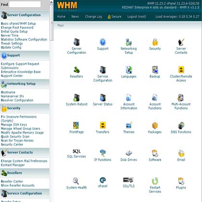Click Logout (root) in the top navigation
This screenshot has height=202, width=202.
(x=137, y=17)
